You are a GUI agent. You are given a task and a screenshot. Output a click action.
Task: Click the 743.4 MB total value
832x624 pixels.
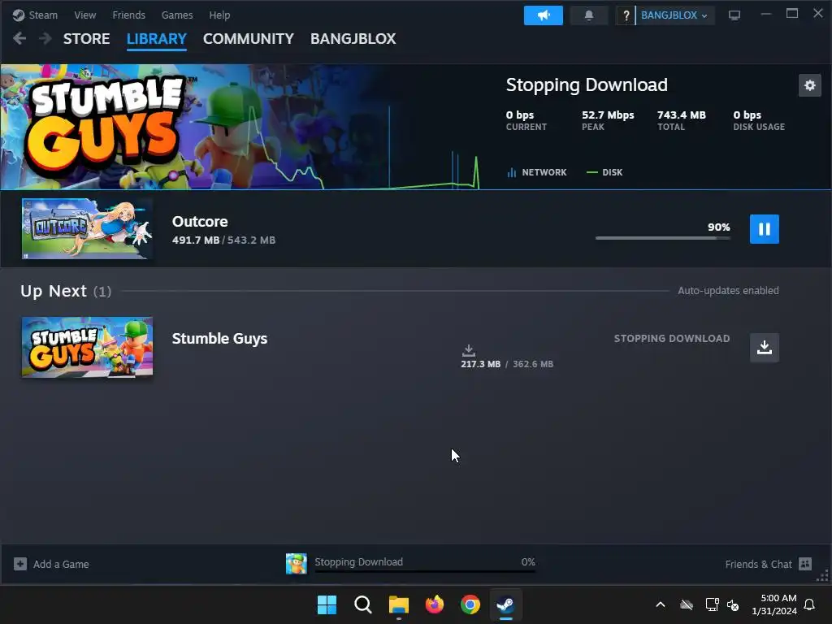682,115
